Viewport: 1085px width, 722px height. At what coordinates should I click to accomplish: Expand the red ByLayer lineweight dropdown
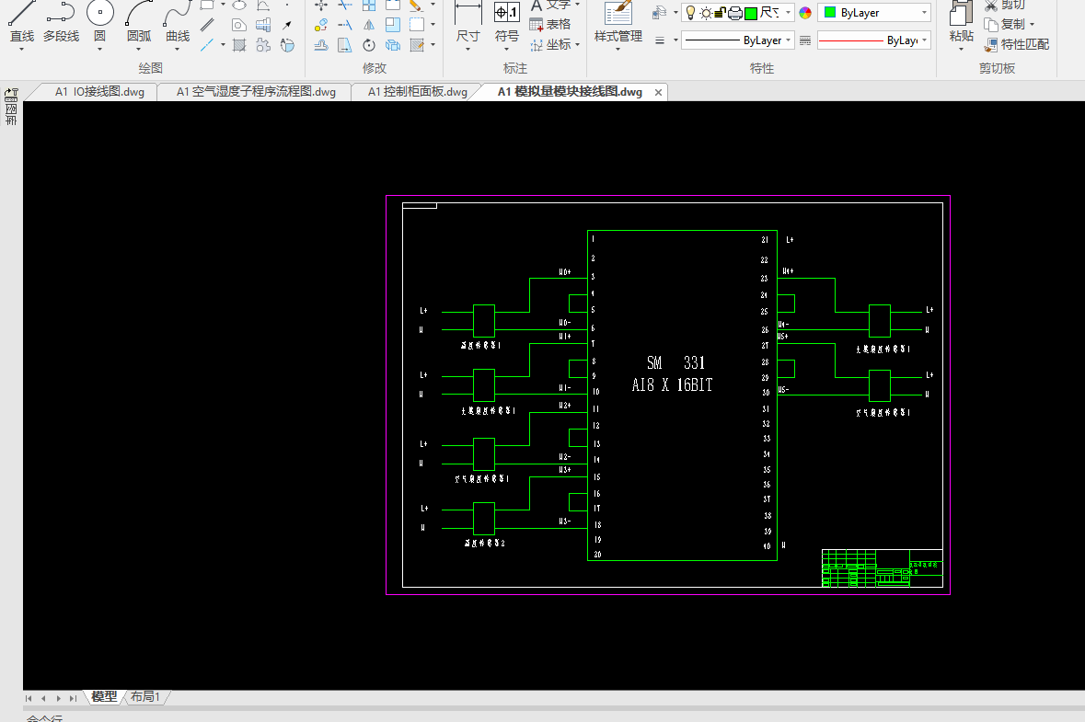point(873,40)
